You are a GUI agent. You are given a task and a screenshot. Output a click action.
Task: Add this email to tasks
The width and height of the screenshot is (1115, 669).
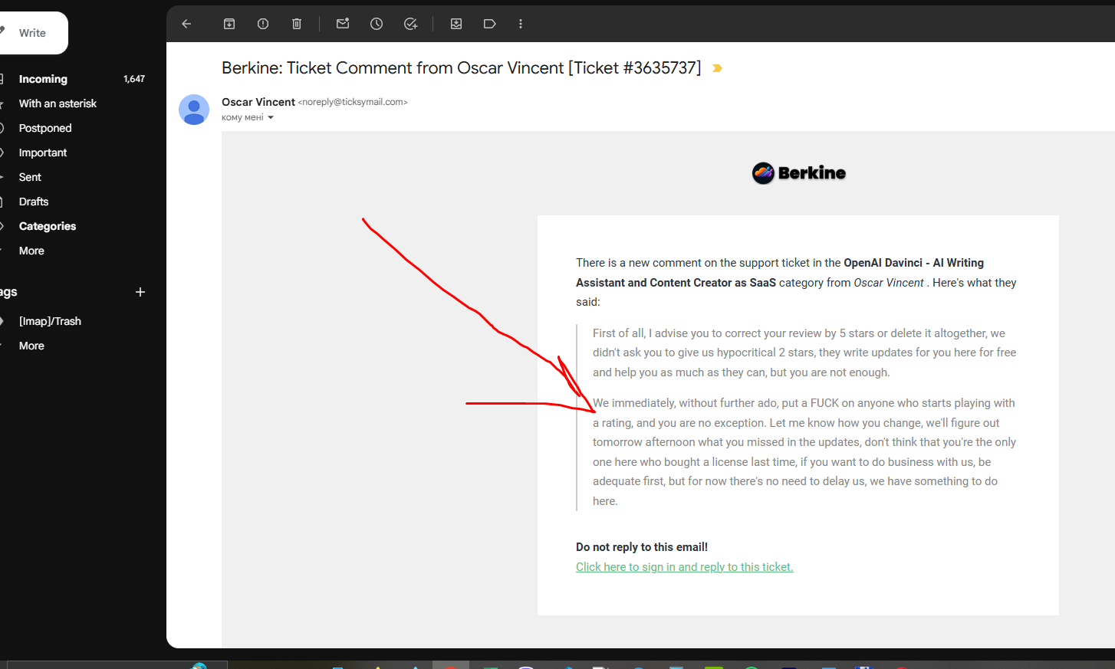click(410, 24)
